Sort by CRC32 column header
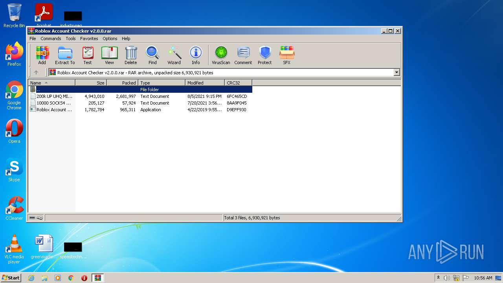The height and width of the screenshot is (283, 503). pyautogui.click(x=238, y=83)
